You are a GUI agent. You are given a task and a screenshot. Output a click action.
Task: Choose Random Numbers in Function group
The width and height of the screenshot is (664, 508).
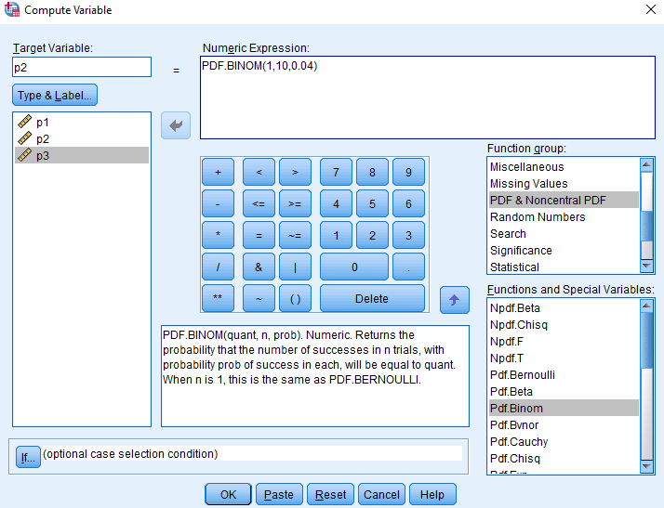point(538,217)
